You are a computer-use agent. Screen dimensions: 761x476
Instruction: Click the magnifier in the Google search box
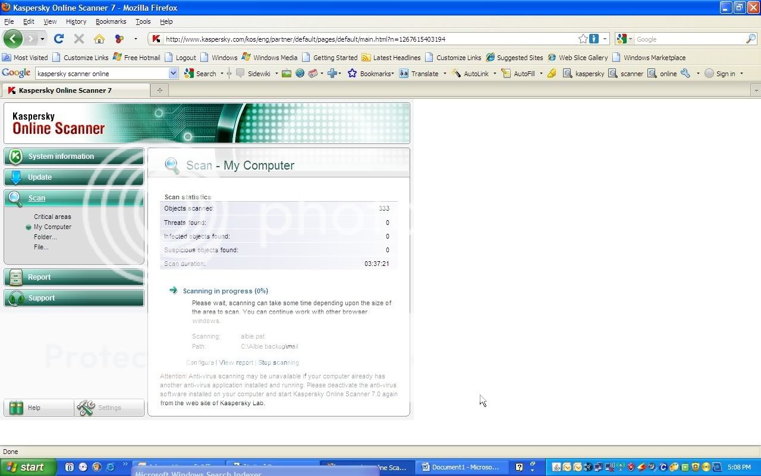751,39
